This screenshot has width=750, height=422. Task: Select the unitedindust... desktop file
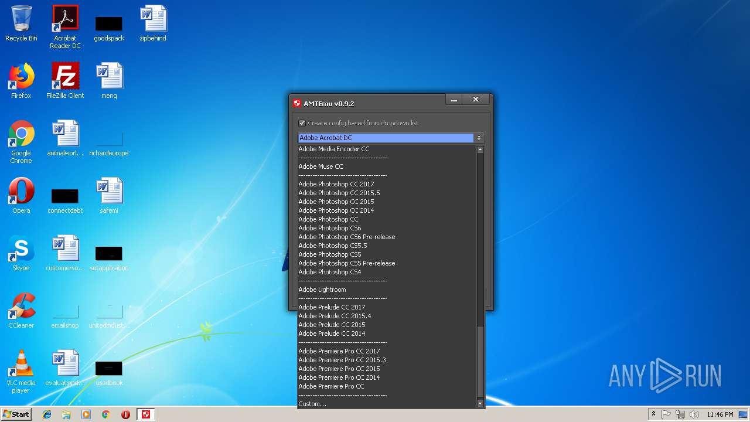tap(109, 316)
